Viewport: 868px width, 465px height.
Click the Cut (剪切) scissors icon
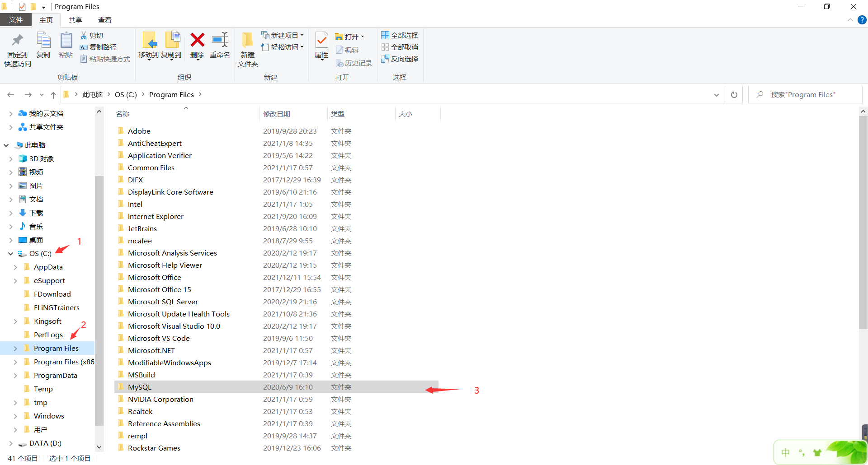point(84,35)
